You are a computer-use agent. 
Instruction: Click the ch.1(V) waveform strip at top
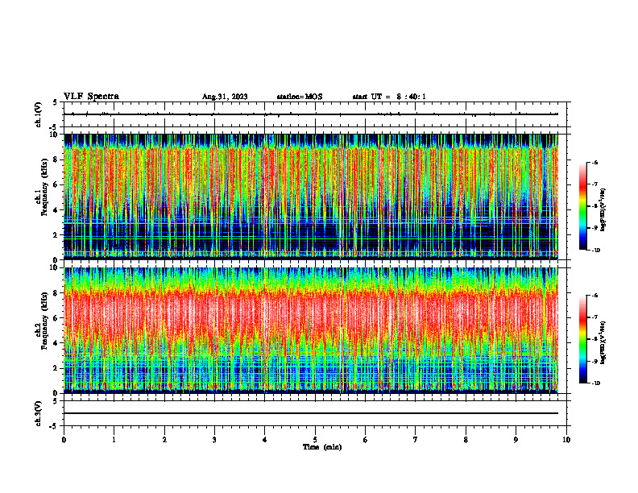click(315, 114)
